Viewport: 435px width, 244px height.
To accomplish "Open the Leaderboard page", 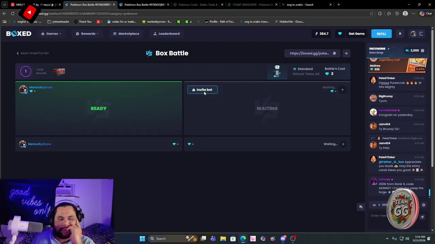I will (x=167, y=34).
